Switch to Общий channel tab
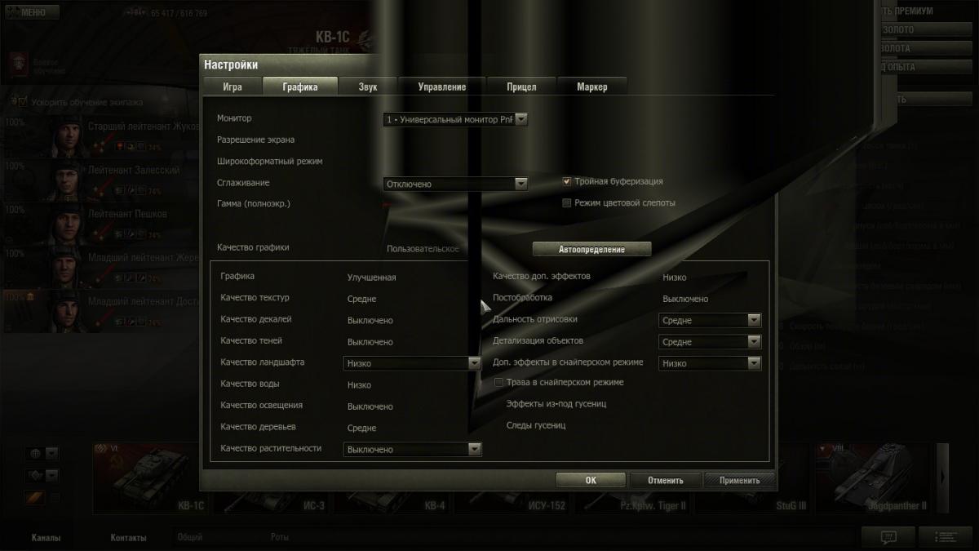Screen dimensions: 979x551 point(190,538)
